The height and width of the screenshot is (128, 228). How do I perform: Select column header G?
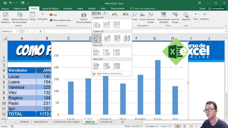coord(154,38)
